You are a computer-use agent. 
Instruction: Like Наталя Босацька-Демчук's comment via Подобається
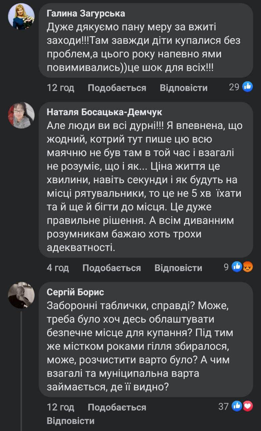click(x=111, y=268)
